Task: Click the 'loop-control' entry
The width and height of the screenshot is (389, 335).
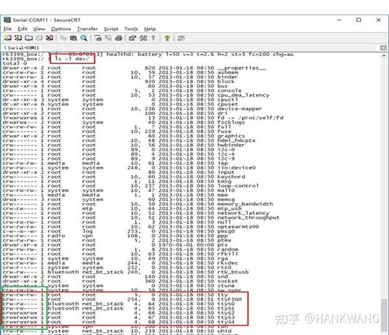Action: point(238,186)
